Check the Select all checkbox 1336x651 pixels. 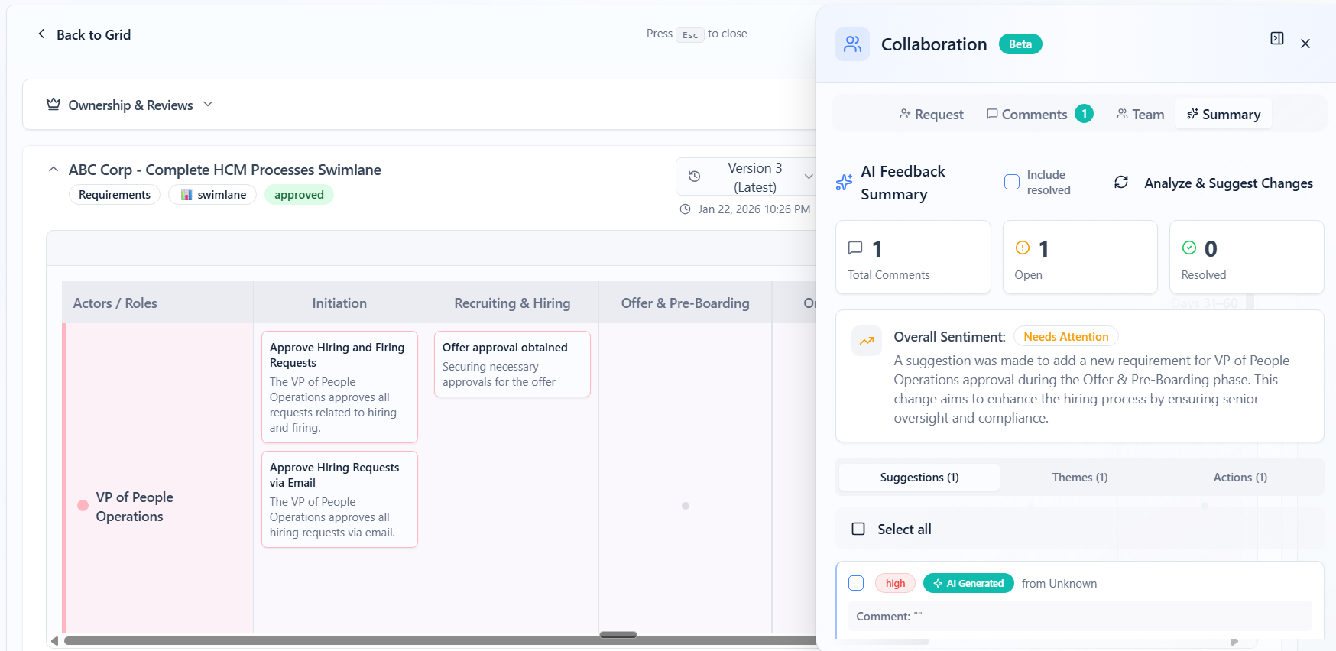858,529
